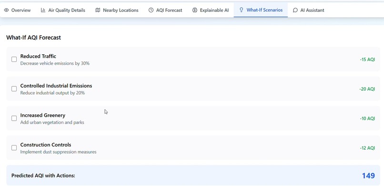Viewport: 384px width, 186px height.
Task: Click the predicted AQI value 149
Action: (368, 176)
